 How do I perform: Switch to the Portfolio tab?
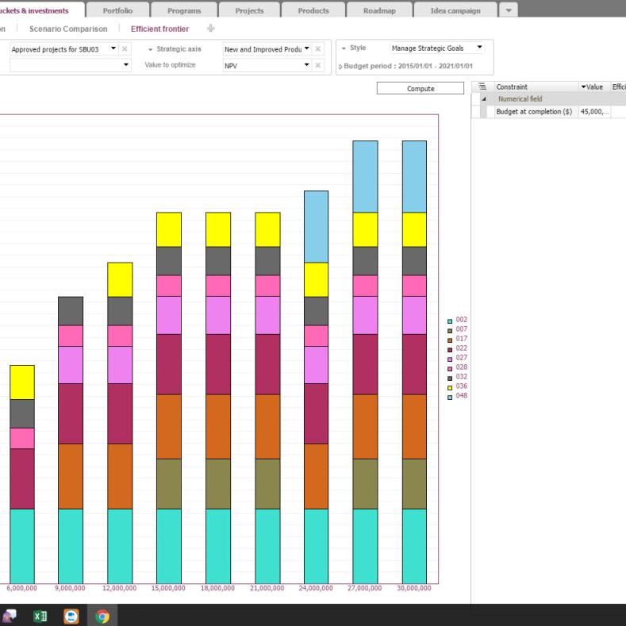click(x=117, y=11)
